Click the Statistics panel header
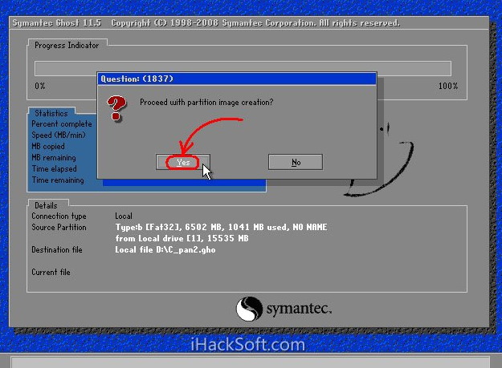This screenshot has width=502, height=368. click(51, 113)
